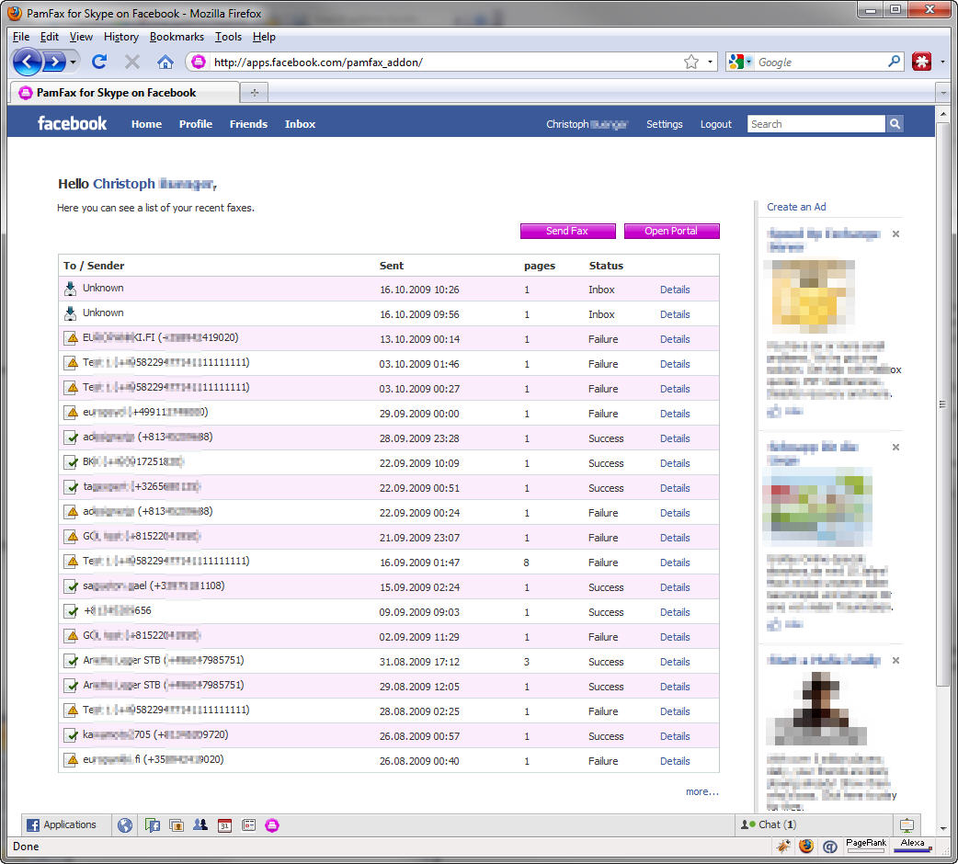Open the View menu

coord(81,37)
